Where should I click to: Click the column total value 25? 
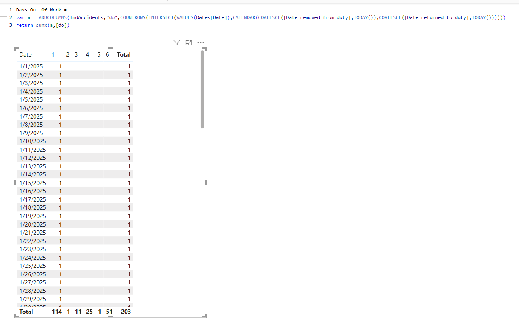pyautogui.click(x=89, y=312)
